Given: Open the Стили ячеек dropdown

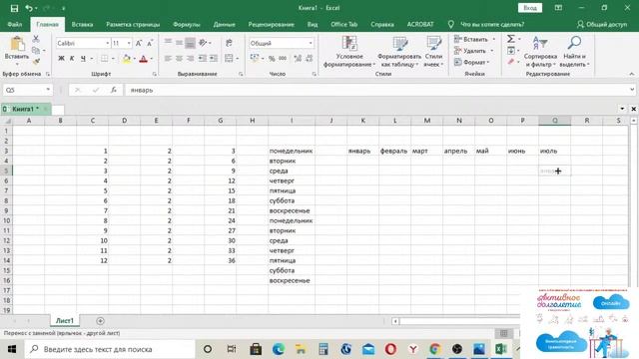Looking at the screenshot, I should [x=433, y=52].
